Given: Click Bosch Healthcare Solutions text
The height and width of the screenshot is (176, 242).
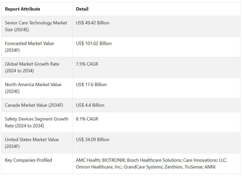Looking at the screenshot, I should (x=154, y=160).
